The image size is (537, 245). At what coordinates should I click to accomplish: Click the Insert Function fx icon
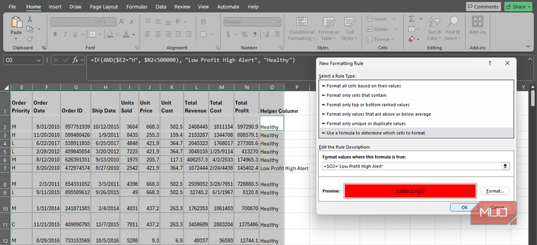pos(76,60)
